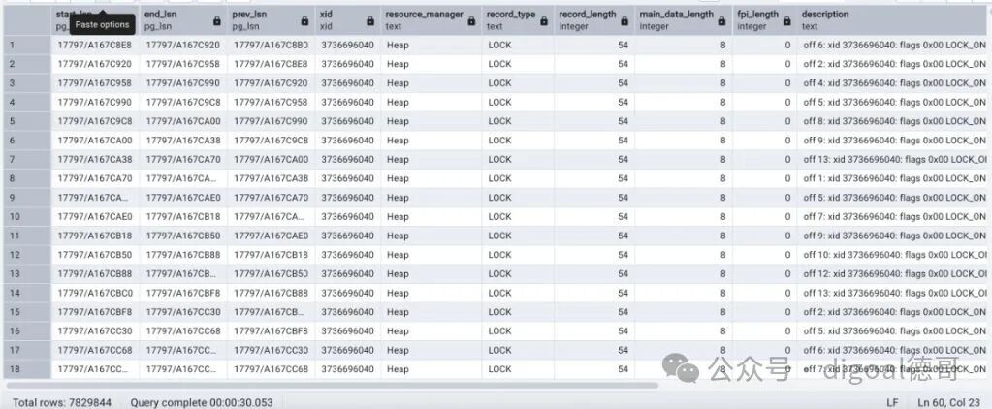Click the lock icon in record_length header
The height and width of the screenshot is (409, 992).
click(x=624, y=21)
